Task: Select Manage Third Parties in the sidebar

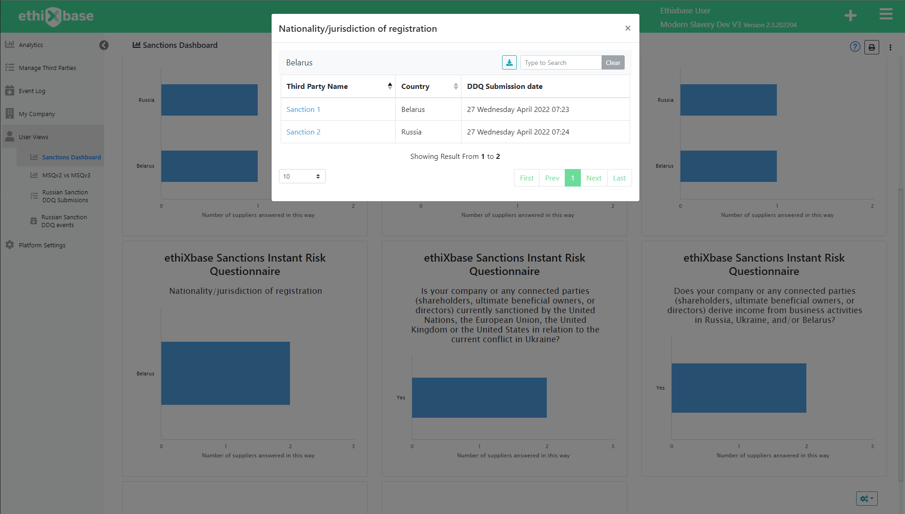Action: 47,68
